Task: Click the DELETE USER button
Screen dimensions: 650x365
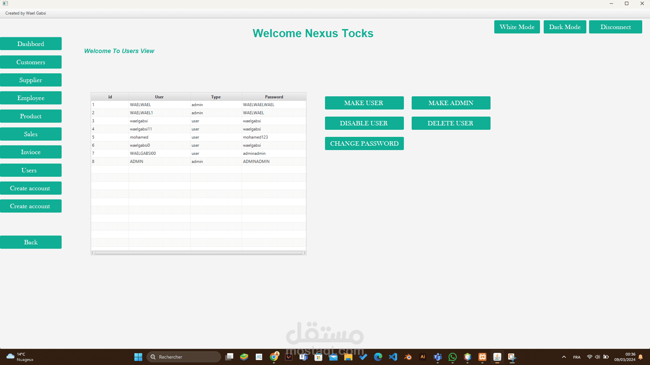Action: pos(451,123)
